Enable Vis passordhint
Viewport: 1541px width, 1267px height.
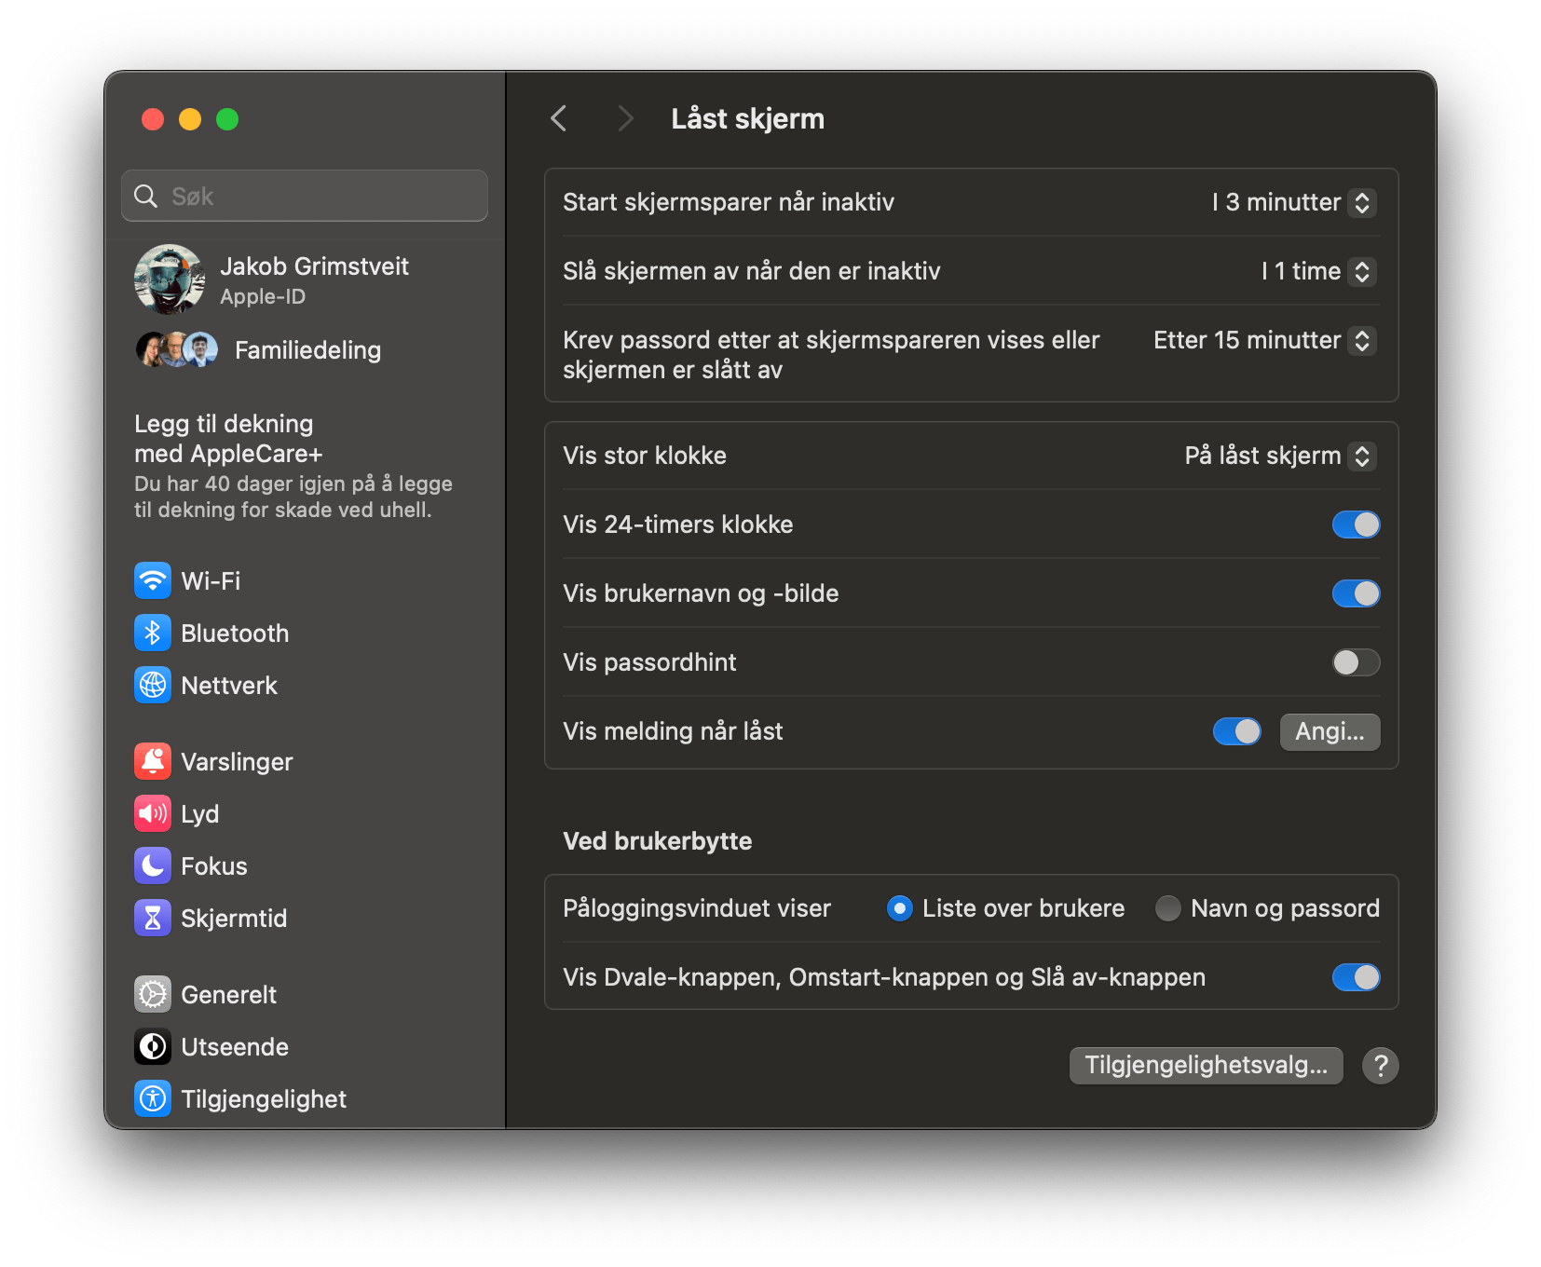1357,662
